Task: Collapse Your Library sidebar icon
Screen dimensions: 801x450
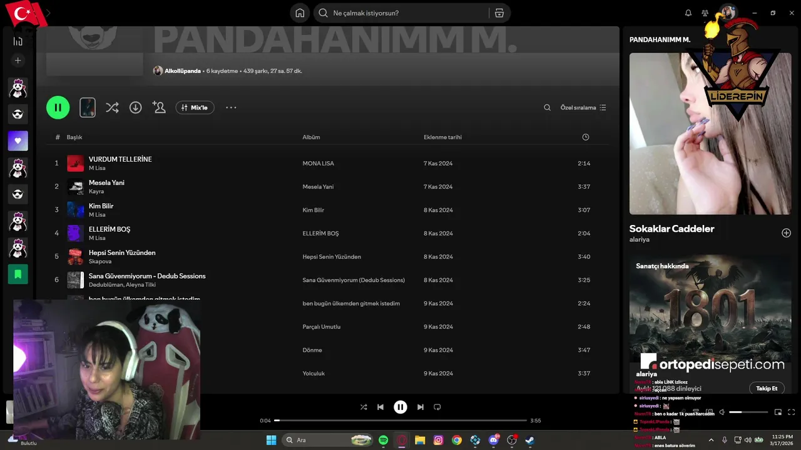Action: point(18,41)
